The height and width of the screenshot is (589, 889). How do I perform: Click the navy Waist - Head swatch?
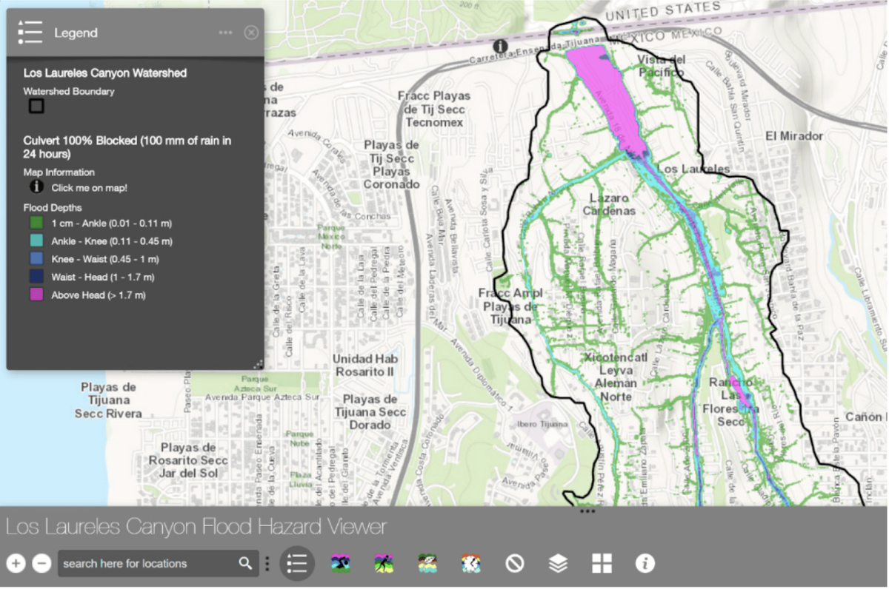pyautogui.click(x=36, y=277)
